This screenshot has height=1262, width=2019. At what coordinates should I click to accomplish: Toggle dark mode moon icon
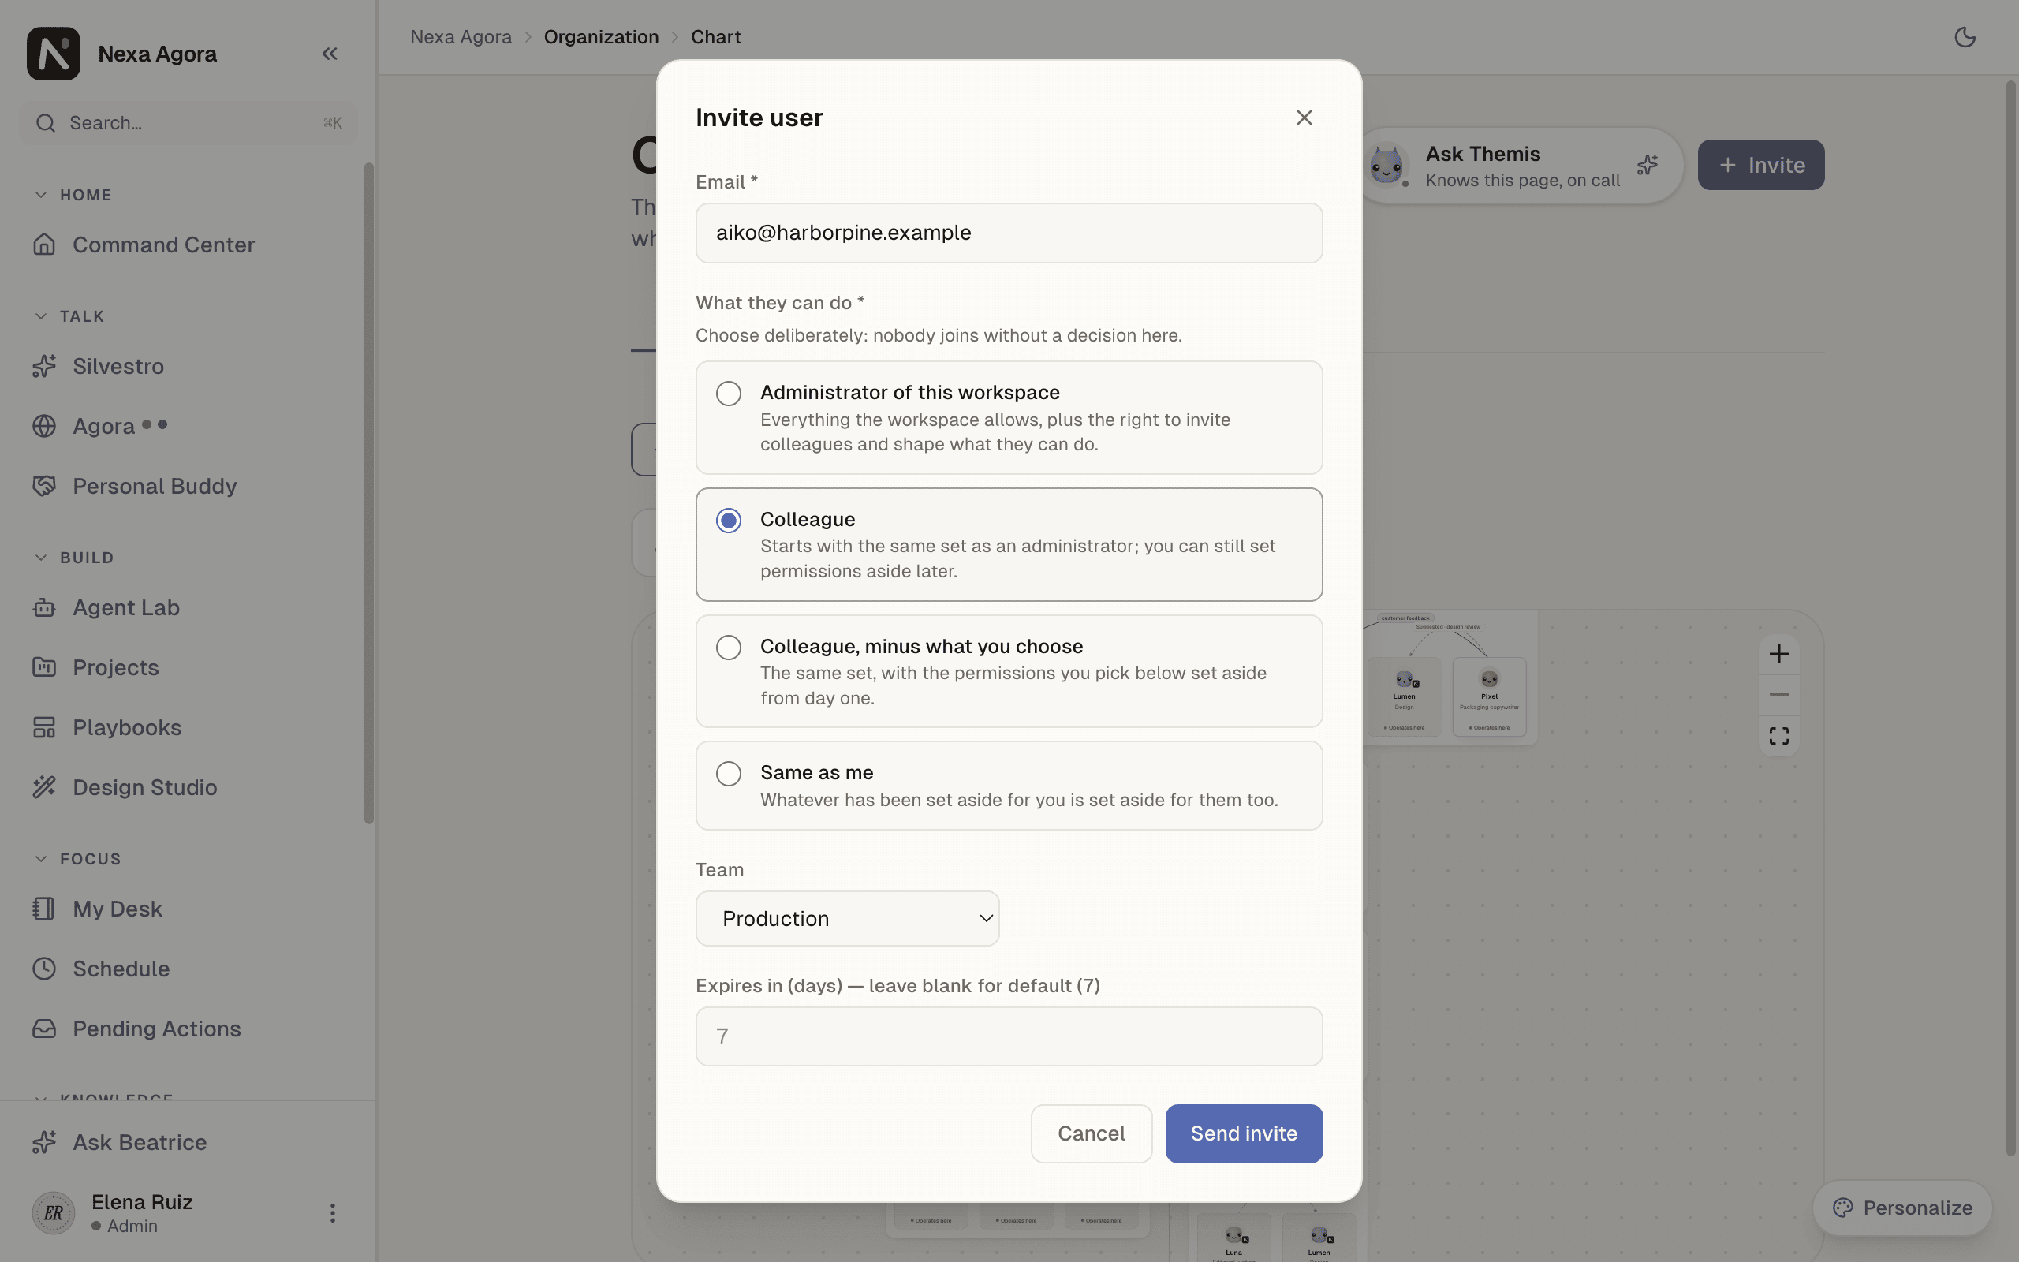1965,37
